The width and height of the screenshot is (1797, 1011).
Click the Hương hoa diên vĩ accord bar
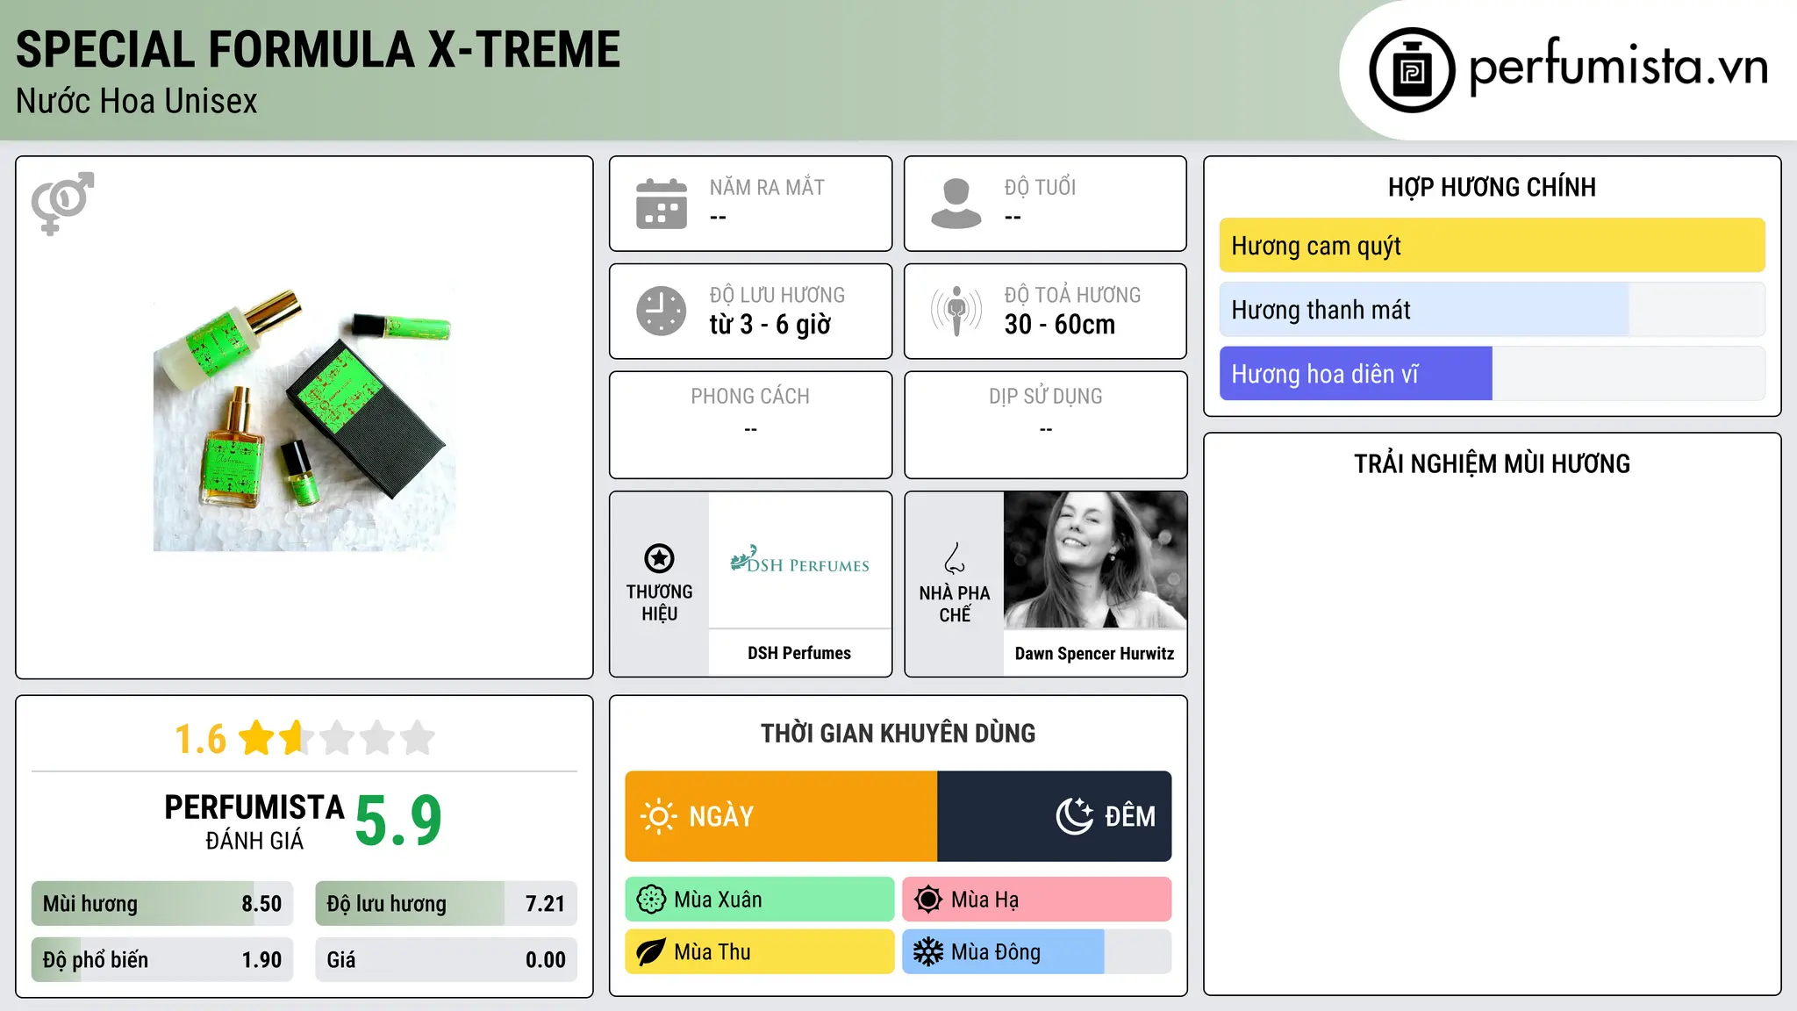pyautogui.click(x=1493, y=374)
